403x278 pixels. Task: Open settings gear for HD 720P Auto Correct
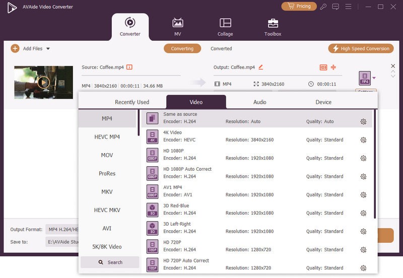pos(363,268)
